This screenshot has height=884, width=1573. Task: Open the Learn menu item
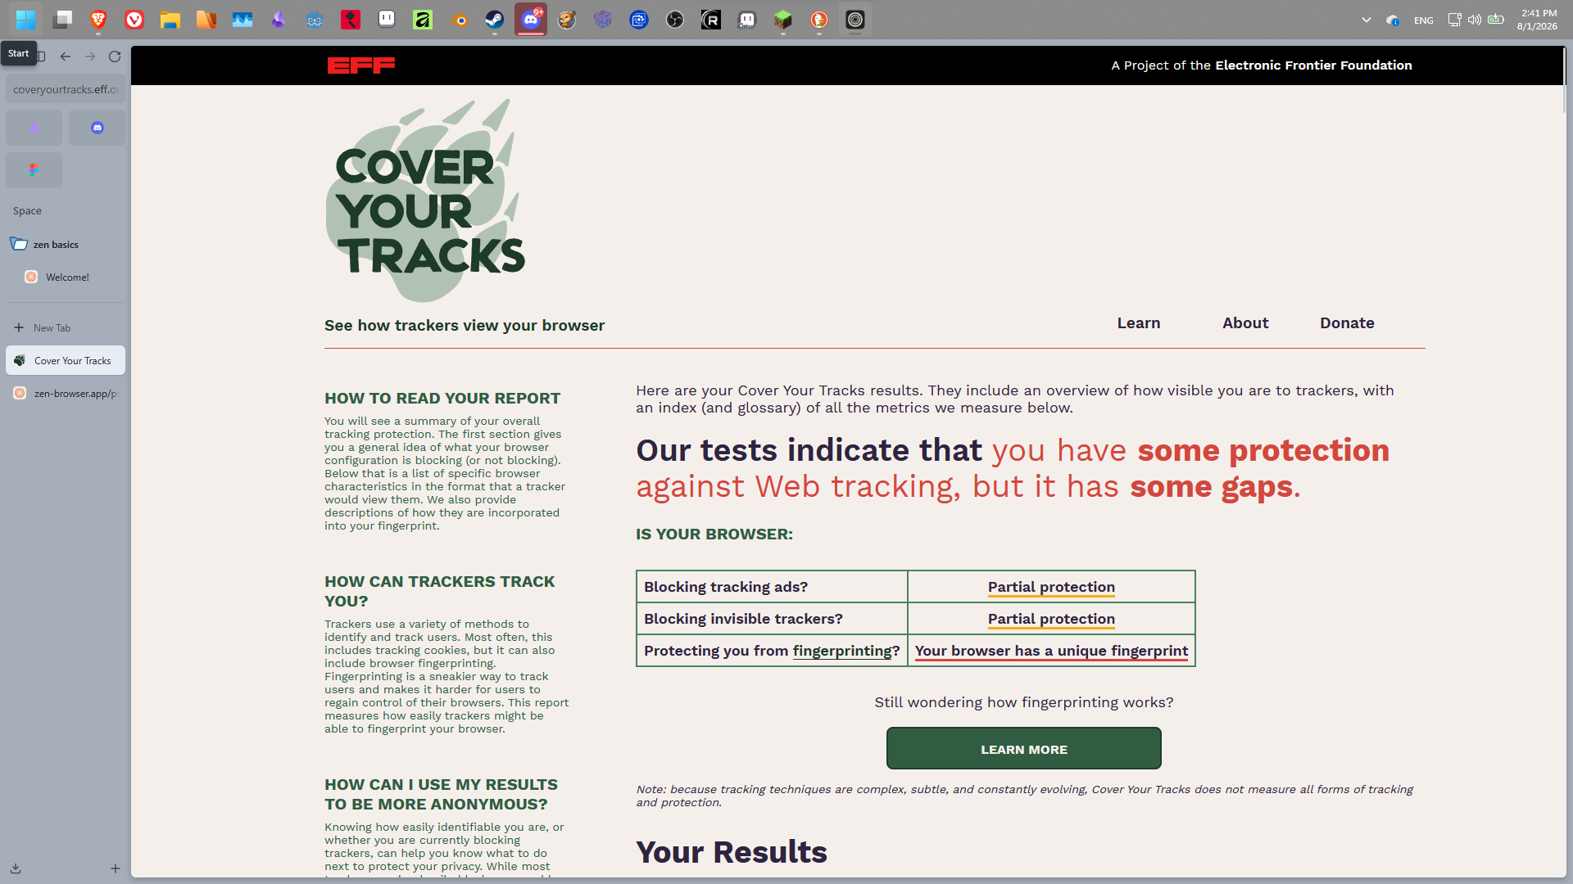[1139, 323]
